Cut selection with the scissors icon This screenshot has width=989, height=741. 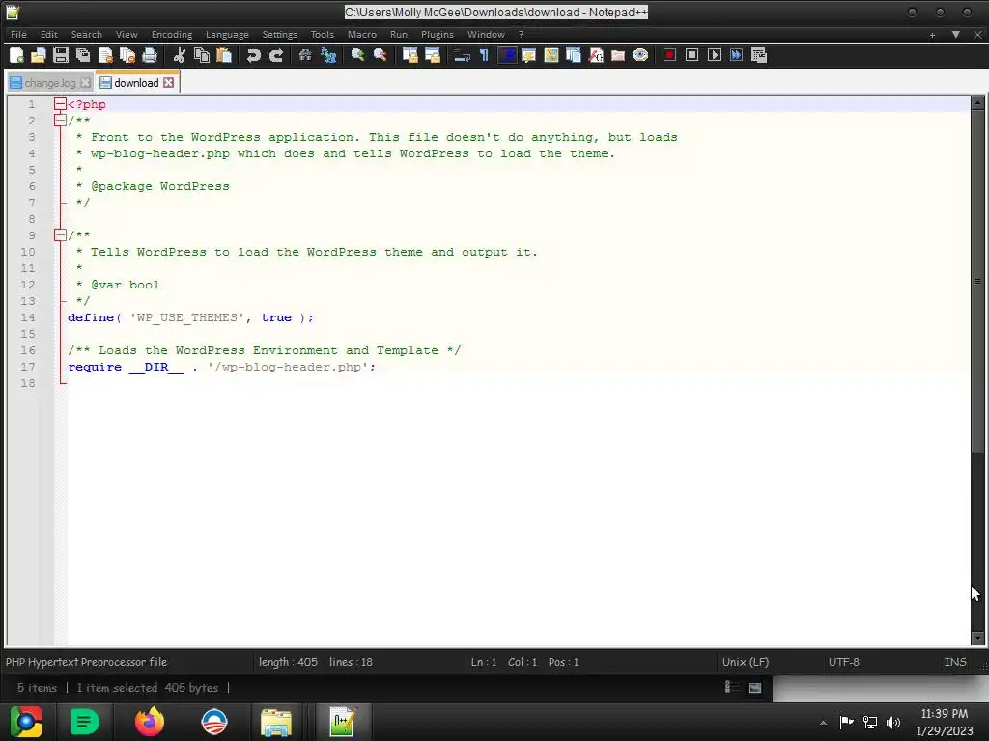(179, 55)
